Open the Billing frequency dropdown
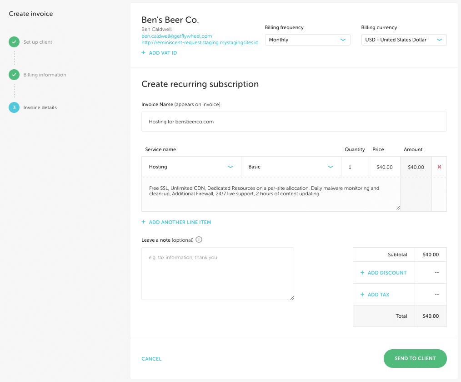461x382 pixels. pyautogui.click(x=307, y=40)
